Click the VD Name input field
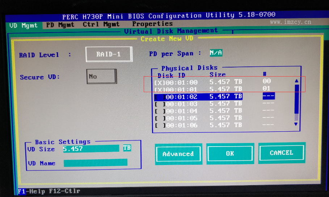Viewport: 329px width, 197px height. point(96,163)
